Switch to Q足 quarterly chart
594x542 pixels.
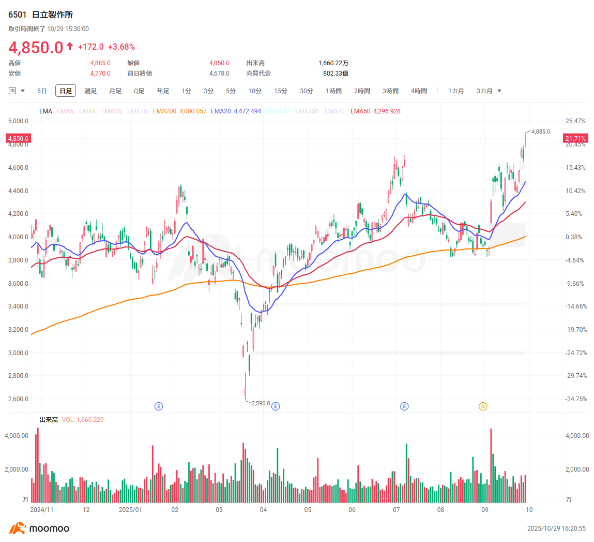pyautogui.click(x=139, y=91)
